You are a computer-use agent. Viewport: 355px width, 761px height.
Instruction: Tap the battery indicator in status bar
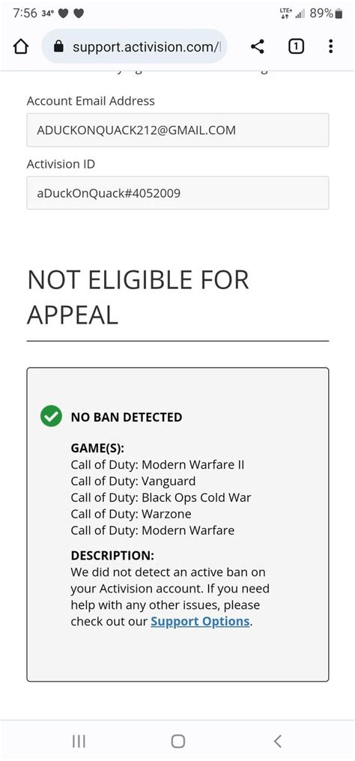339,13
